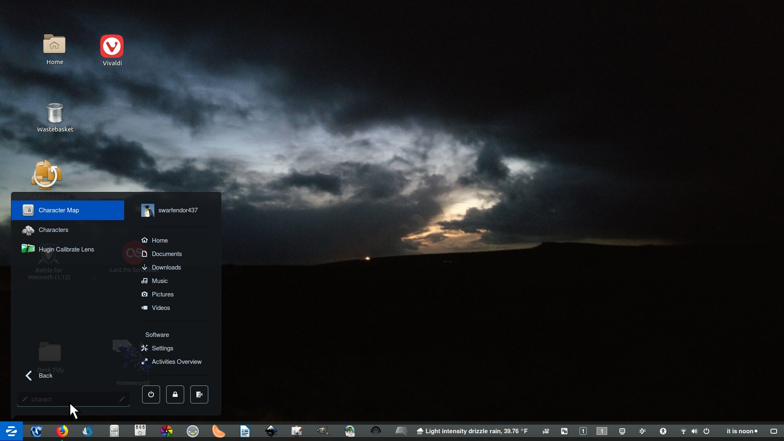Open LibreOffice Writer taskbar icon
Screen dimensions: 784x441
point(245,431)
